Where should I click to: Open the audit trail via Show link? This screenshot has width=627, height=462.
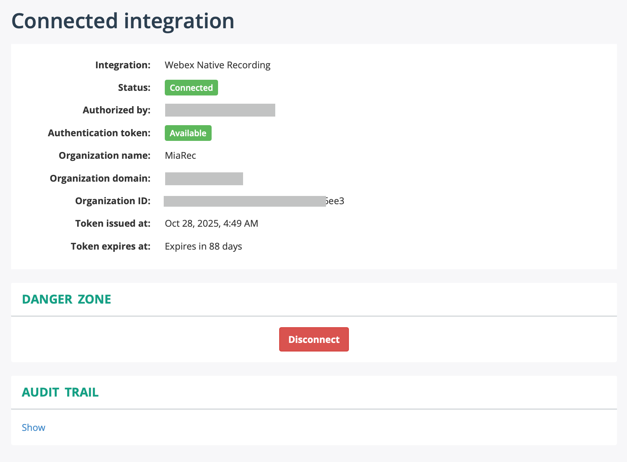[x=33, y=427]
